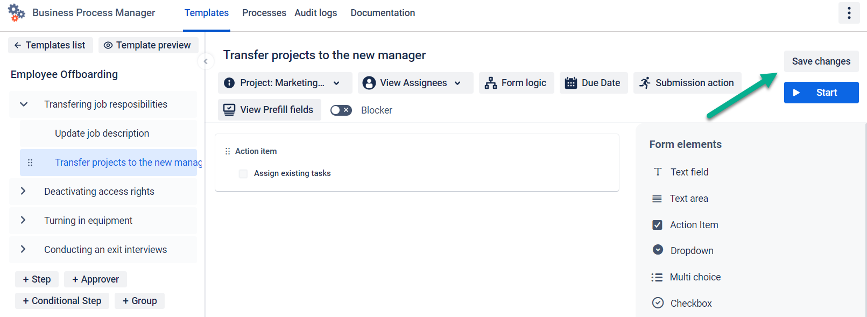
Task: Open the three-dot more options menu
Action: [849, 13]
